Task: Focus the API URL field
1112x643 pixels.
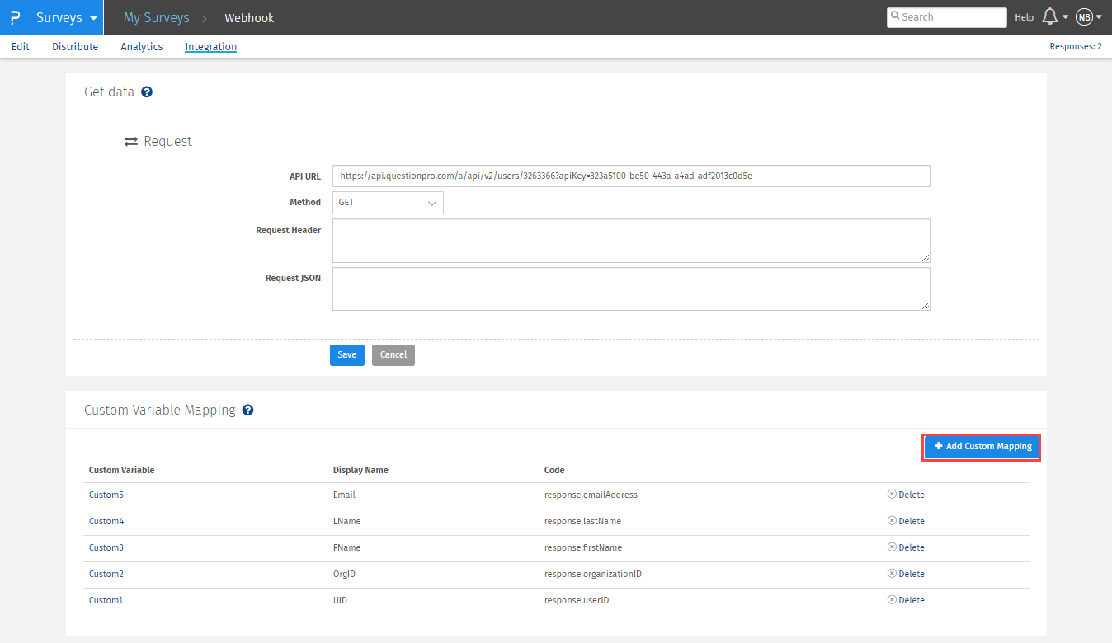Action: pos(631,176)
